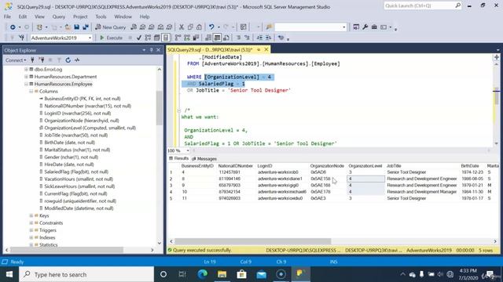This screenshot has width=503, height=282.
Task: Toggle IntelliSense Enabled button
Action: coord(166,38)
